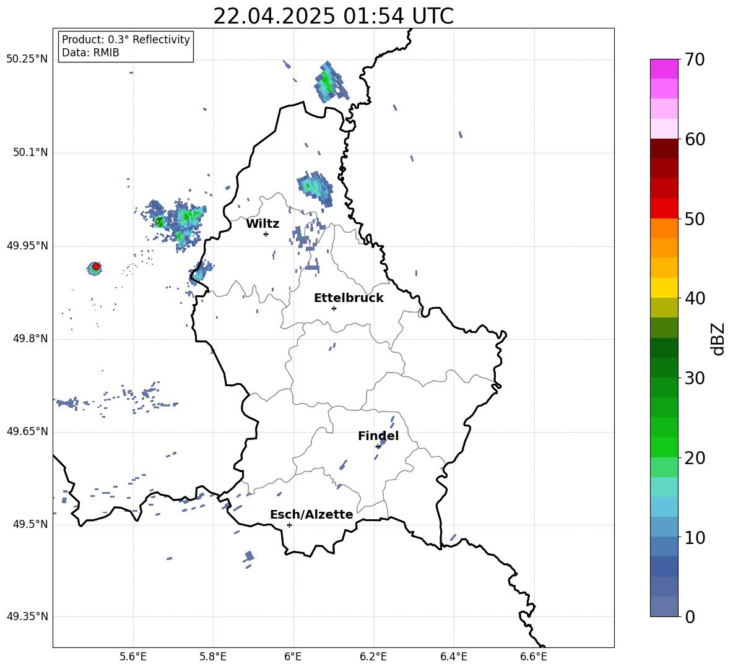Click the Ettelbruck station cross marker
This screenshot has height=669, width=733.
point(334,308)
